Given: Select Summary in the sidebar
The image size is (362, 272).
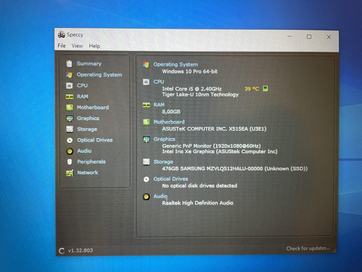Looking at the screenshot, I should tap(89, 63).
